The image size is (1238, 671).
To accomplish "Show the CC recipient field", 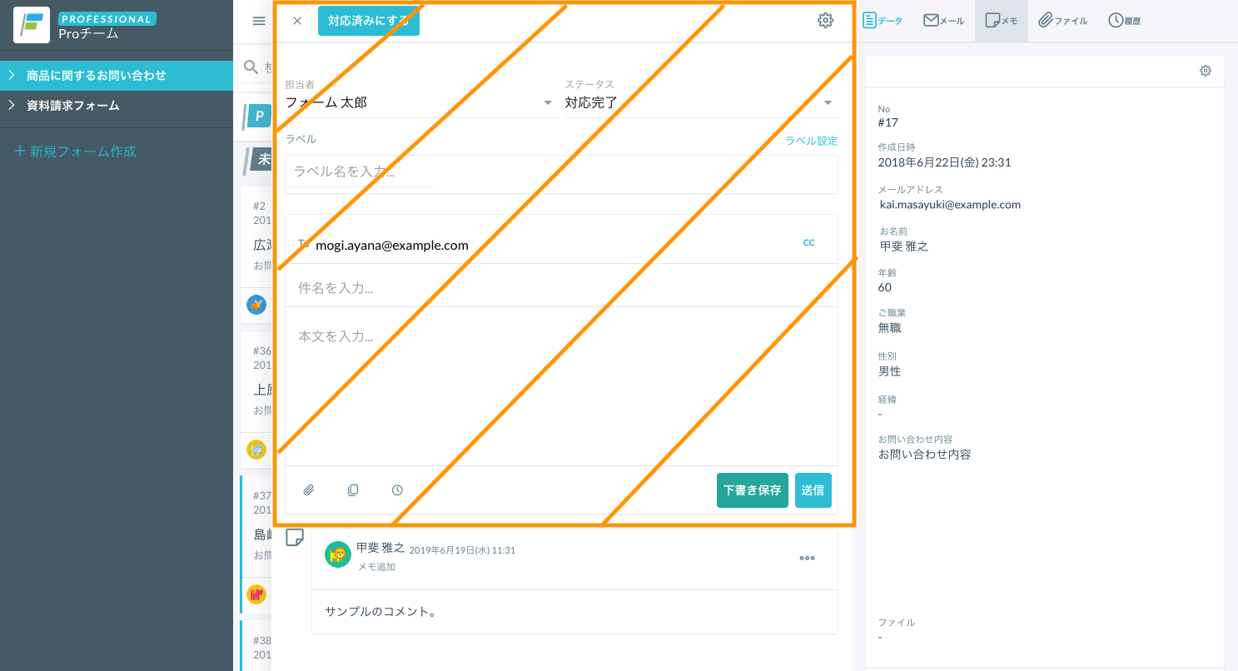I will click(808, 242).
